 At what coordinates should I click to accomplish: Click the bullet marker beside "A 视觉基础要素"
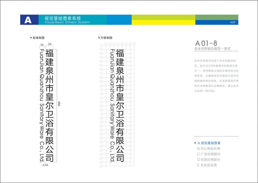click(195, 143)
